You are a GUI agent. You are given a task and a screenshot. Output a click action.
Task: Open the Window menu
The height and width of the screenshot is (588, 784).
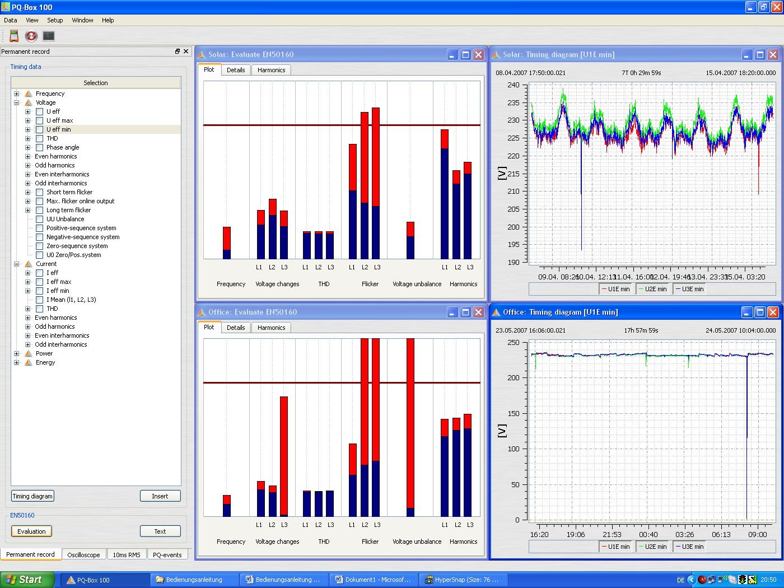[x=82, y=20]
